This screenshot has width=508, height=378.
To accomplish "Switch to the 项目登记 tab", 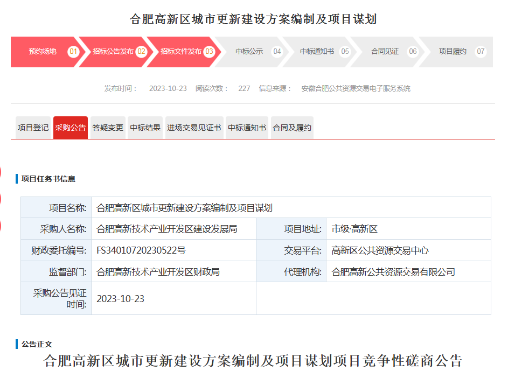I will click(x=32, y=127).
